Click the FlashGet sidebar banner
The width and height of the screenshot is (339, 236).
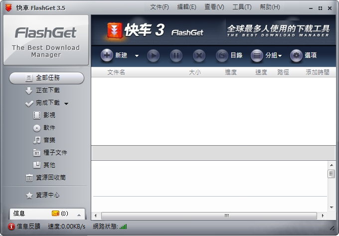coord(46,40)
